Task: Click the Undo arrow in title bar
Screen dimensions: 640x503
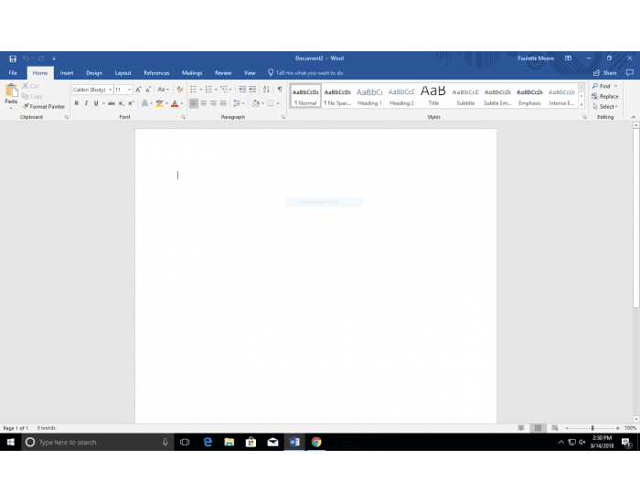Action: [x=26, y=59]
